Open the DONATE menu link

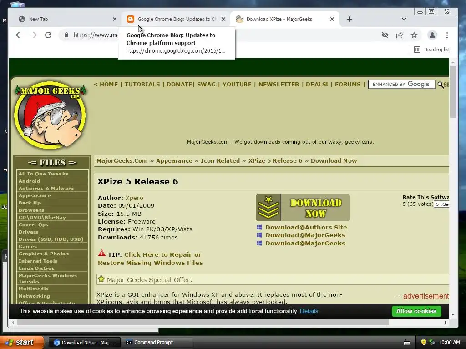point(179,84)
